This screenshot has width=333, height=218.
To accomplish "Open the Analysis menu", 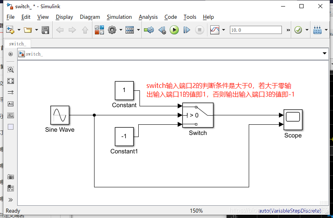I will [148, 17].
